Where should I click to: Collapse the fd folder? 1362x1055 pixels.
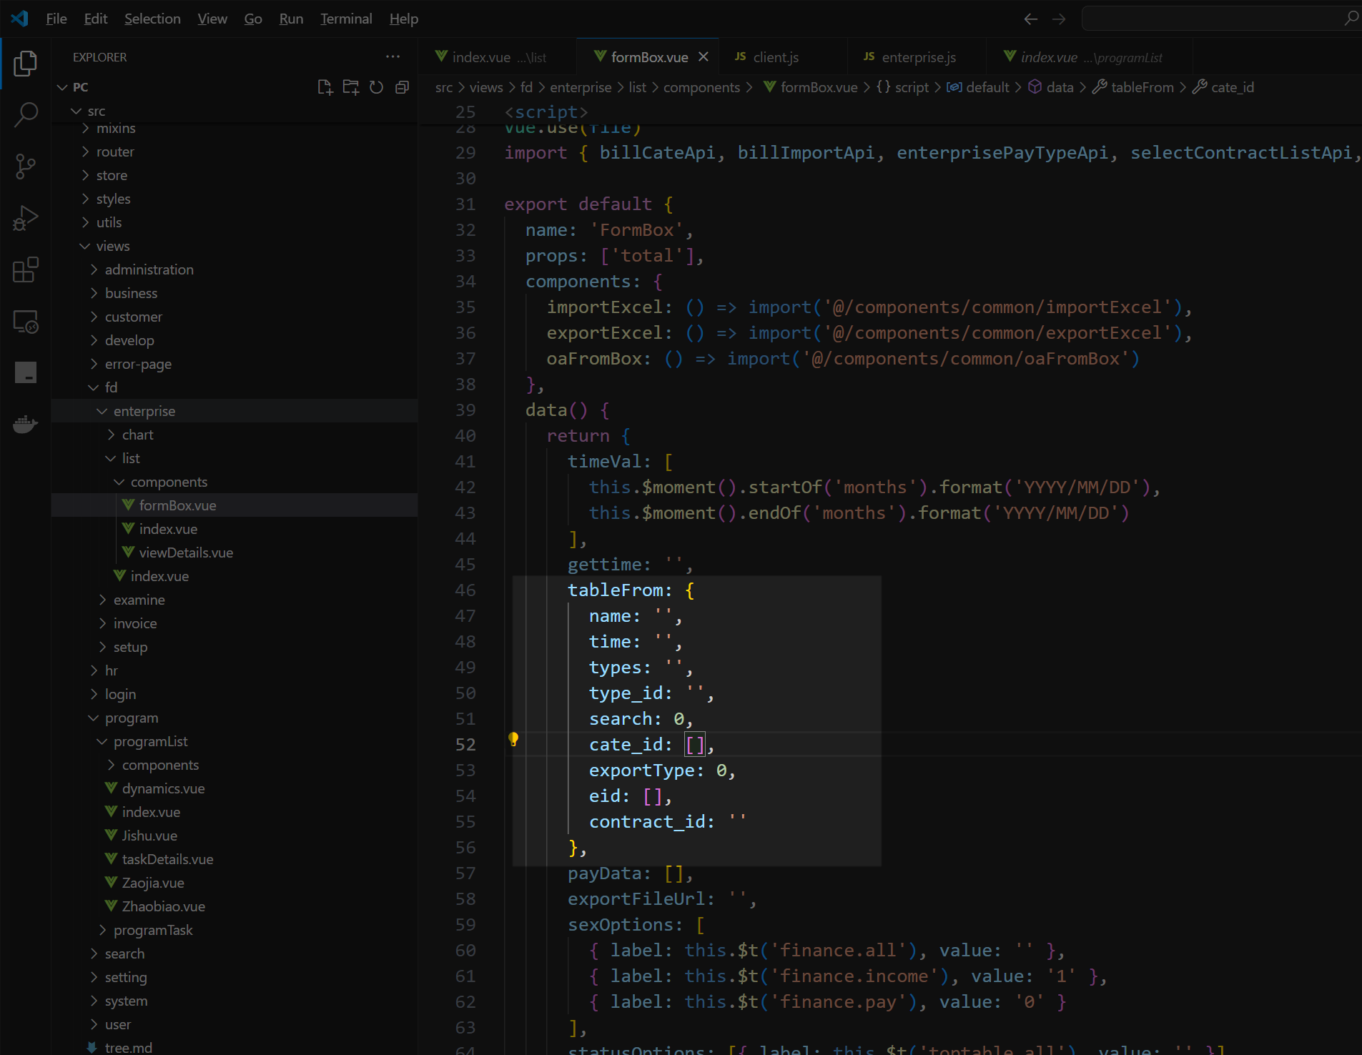[94, 387]
